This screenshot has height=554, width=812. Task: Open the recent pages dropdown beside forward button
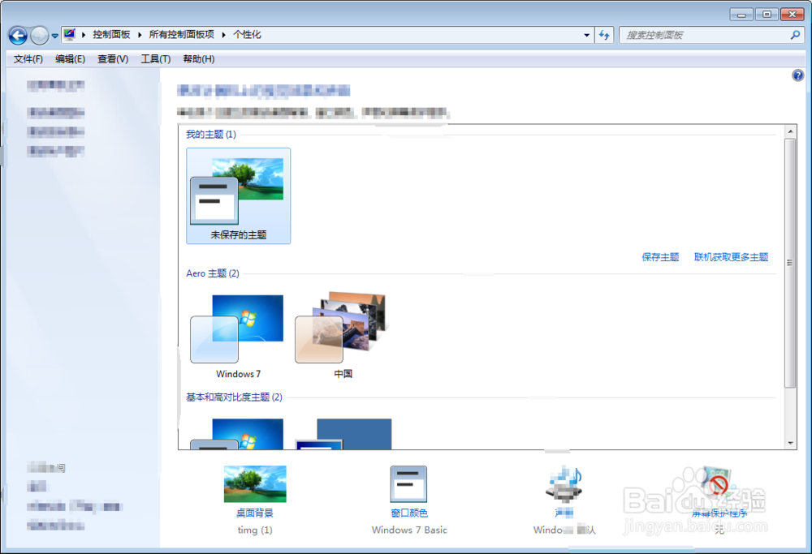coord(54,35)
